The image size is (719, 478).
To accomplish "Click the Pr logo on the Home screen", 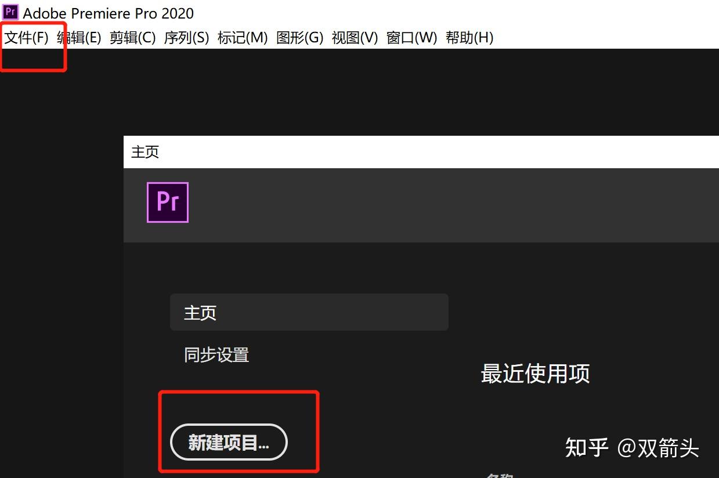I will 167,202.
